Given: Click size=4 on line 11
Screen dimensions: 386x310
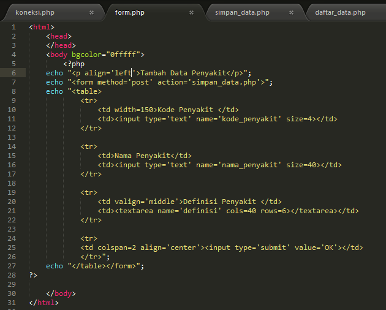Looking at the screenshot, I should (299, 119).
